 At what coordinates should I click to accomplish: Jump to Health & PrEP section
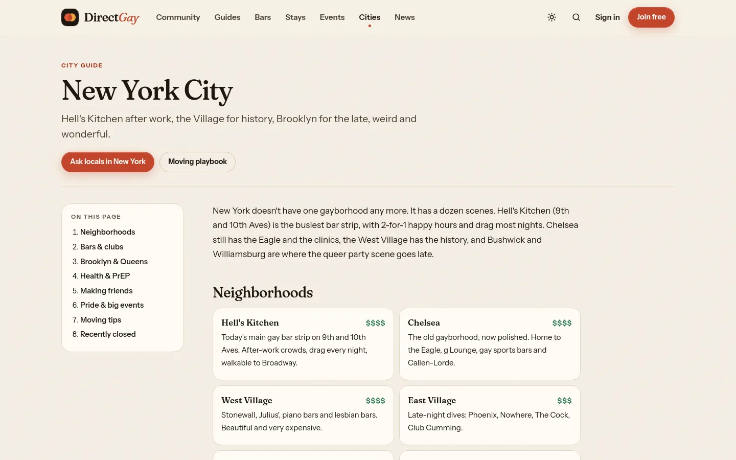click(105, 276)
